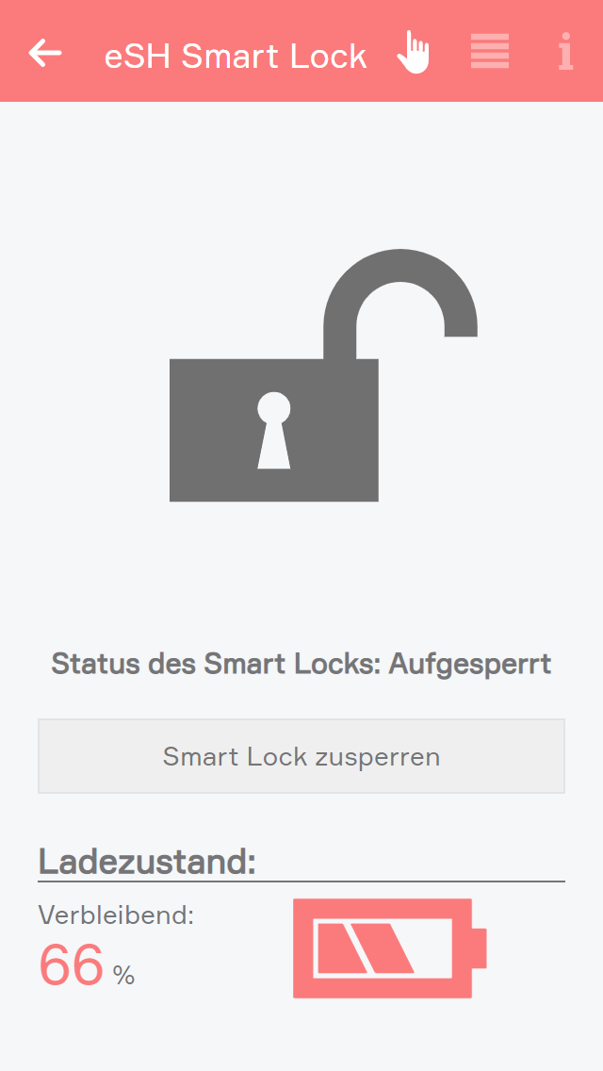Click the word "Aufgesperrt" in status
This screenshot has width=603, height=1071.
pos(470,666)
